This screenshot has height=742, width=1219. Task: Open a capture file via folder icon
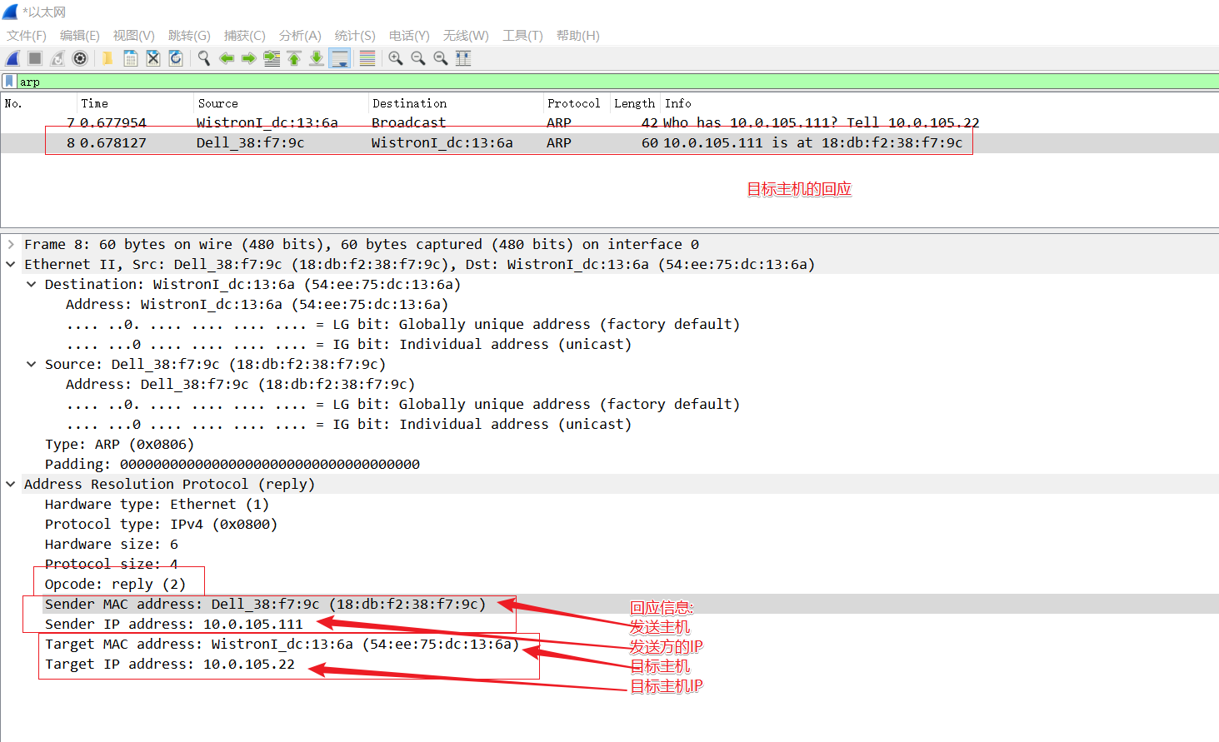click(x=107, y=58)
